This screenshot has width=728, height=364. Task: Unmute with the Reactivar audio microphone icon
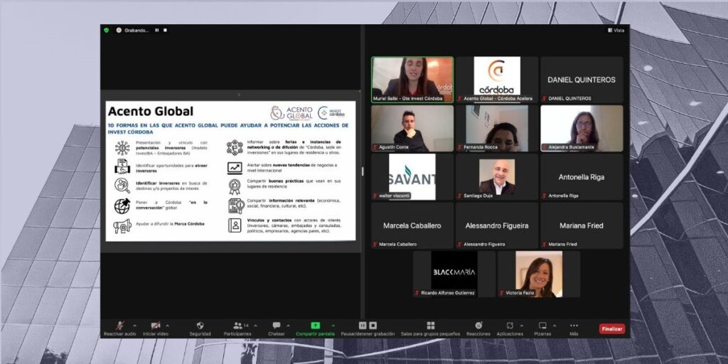119,326
